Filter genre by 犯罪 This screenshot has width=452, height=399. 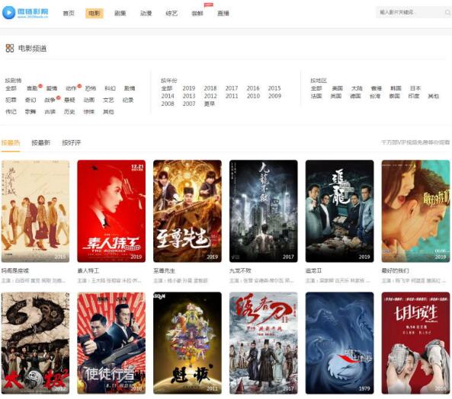tap(11, 100)
